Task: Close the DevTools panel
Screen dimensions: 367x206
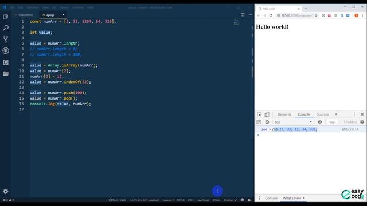Action: point(362,114)
